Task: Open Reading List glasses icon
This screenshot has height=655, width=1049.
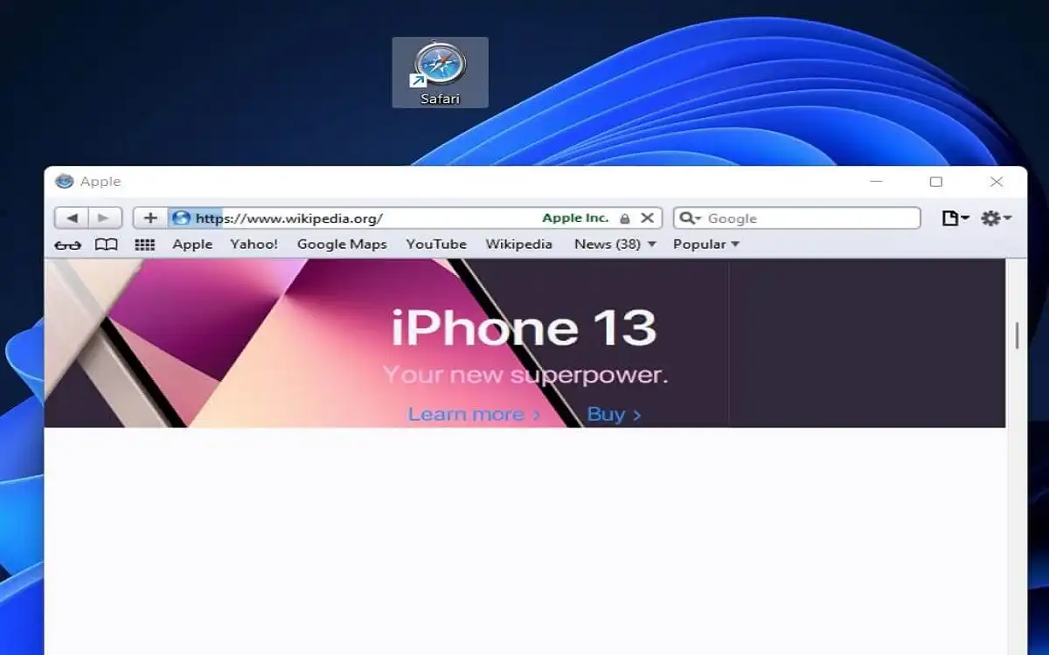Action: [x=67, y=245]
